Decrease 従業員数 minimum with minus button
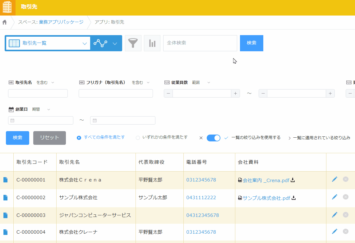 click(x=168, y=94)
